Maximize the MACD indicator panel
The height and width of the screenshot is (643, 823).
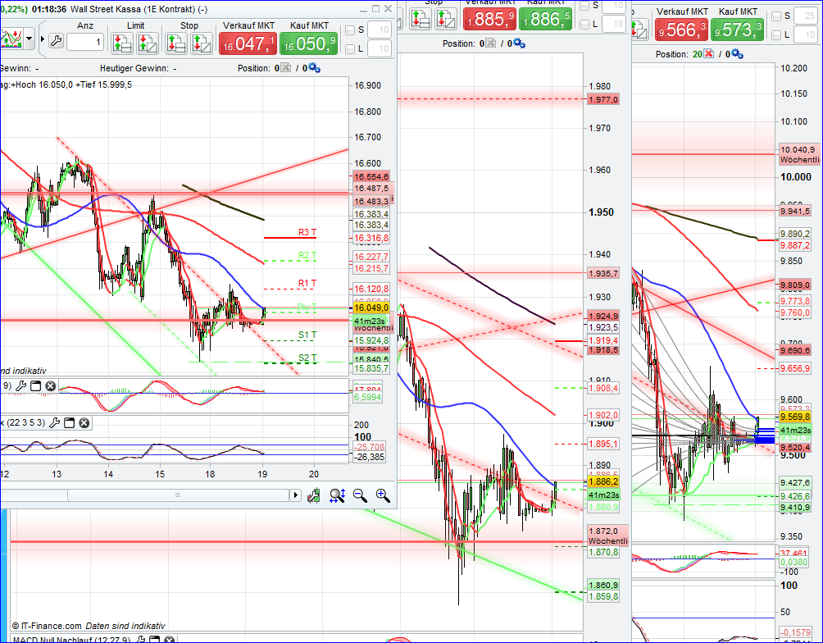pyautogui.click(x=35, y=385)
